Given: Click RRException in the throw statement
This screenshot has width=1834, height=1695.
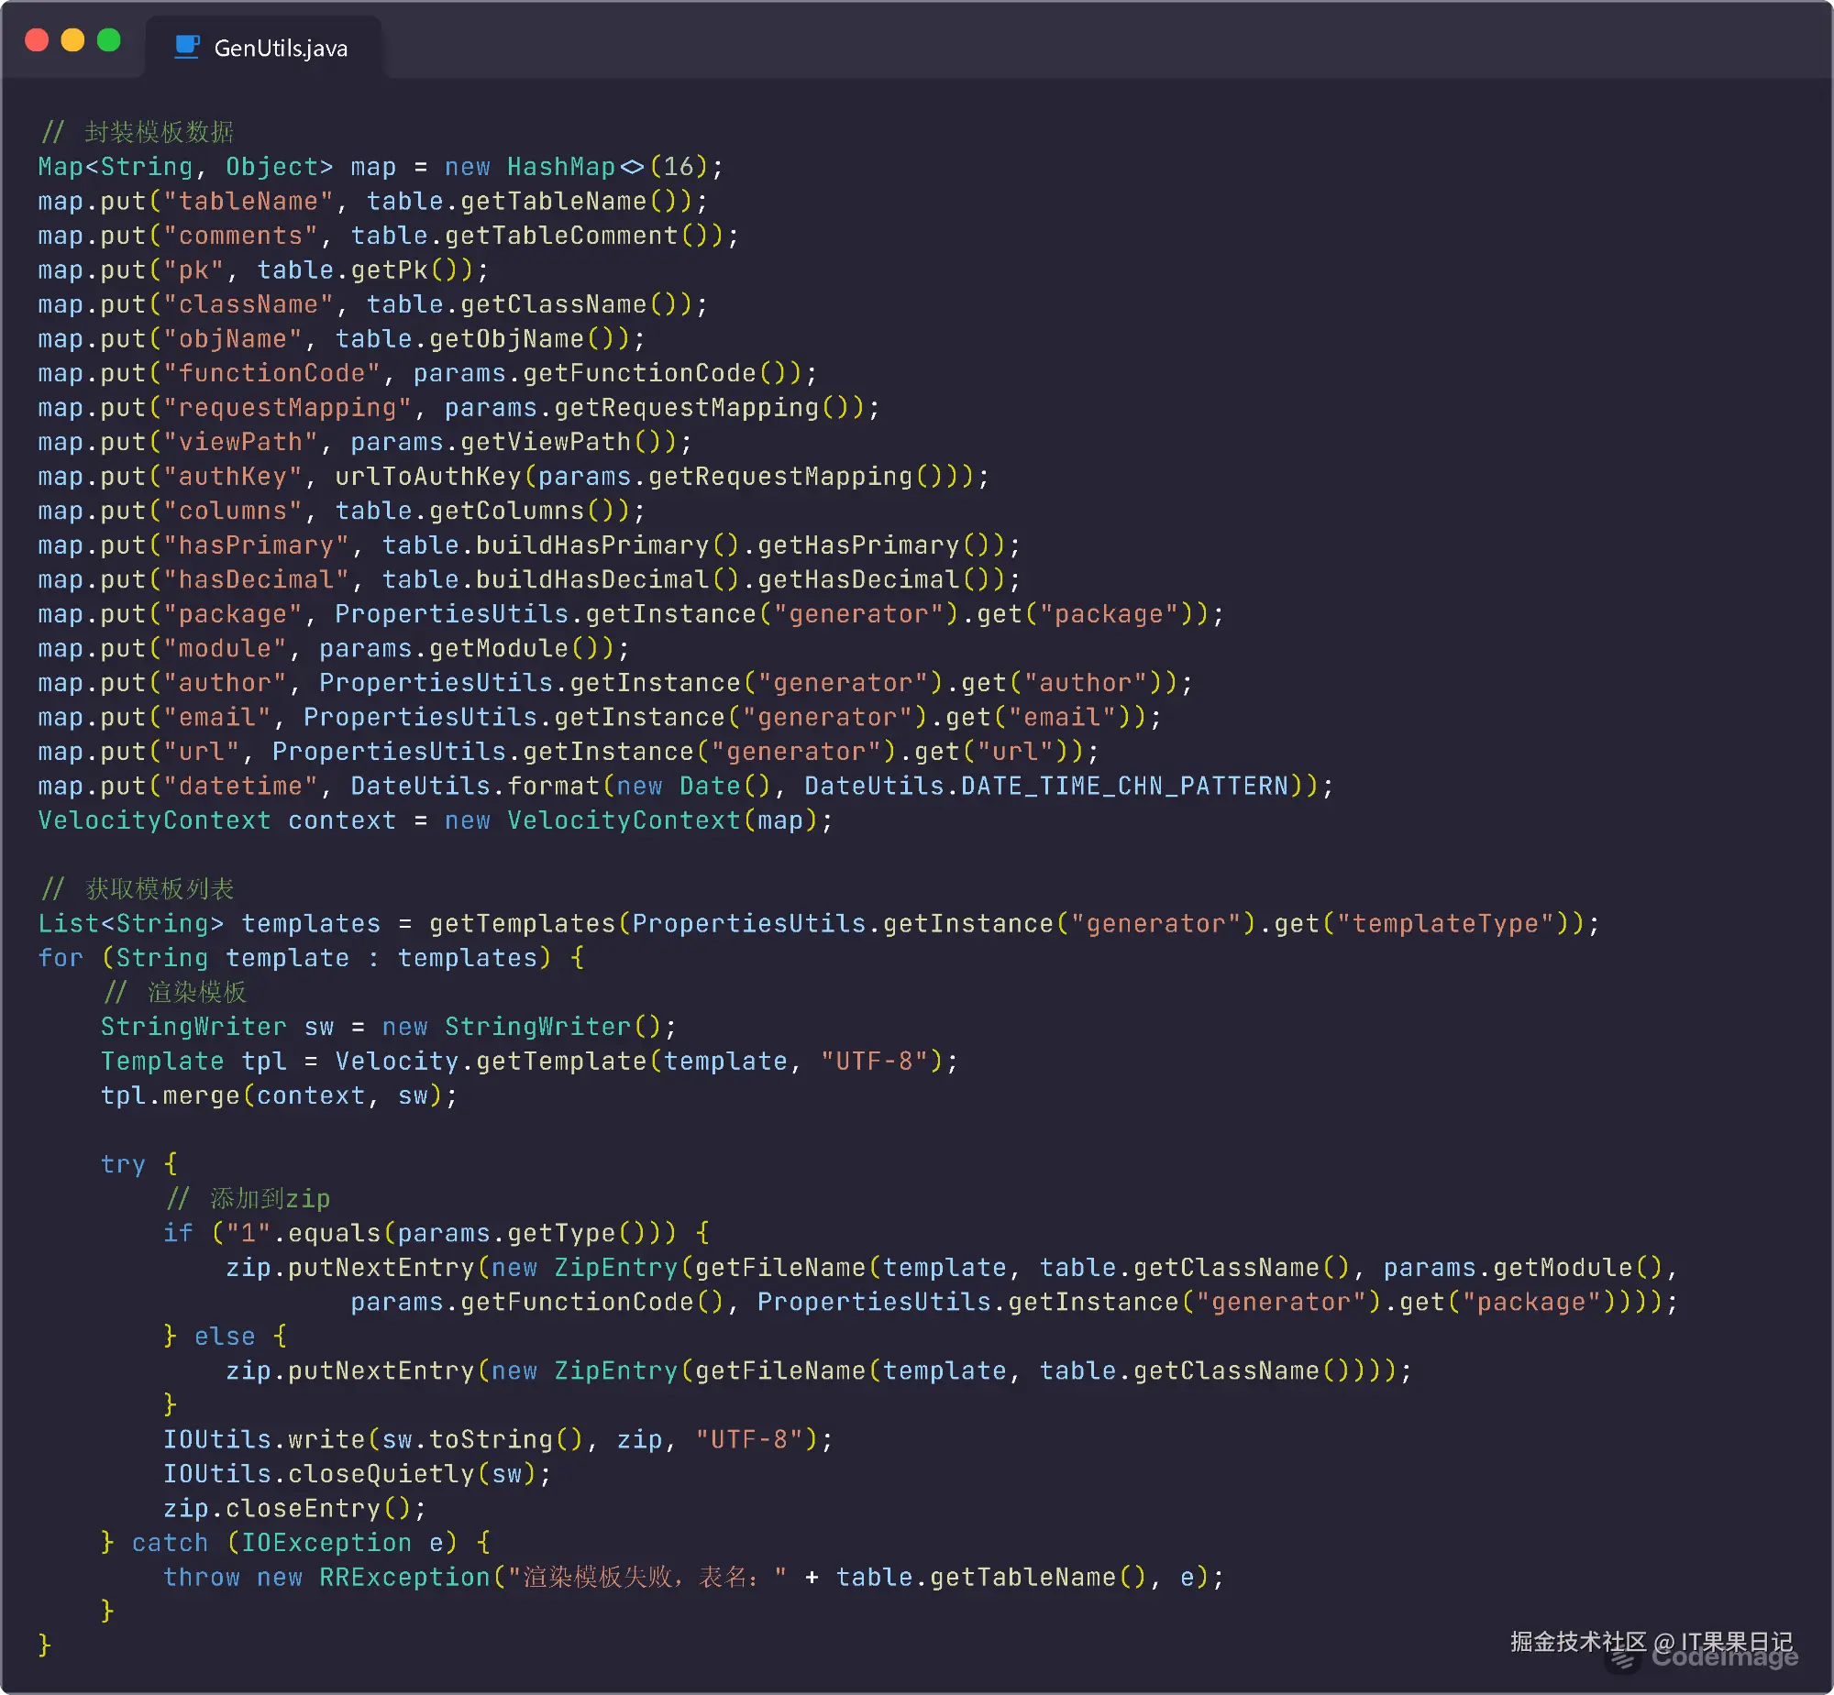Looking at the screenshot, I should click(403, 1578).
